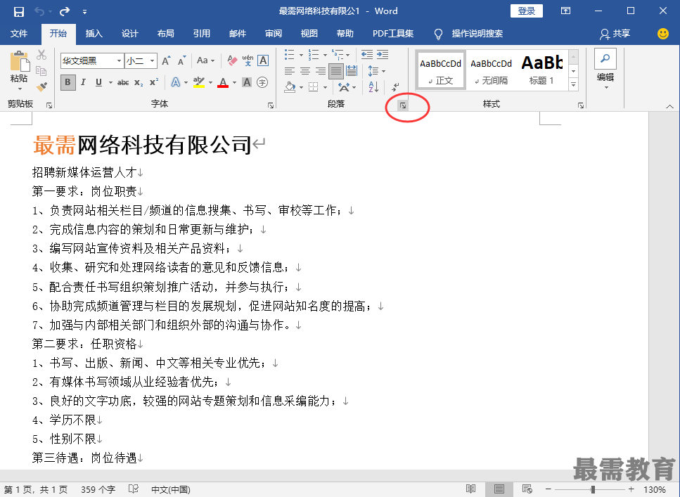Click the Redo arrow icon
680x497 pixels.
click(65, 12)
